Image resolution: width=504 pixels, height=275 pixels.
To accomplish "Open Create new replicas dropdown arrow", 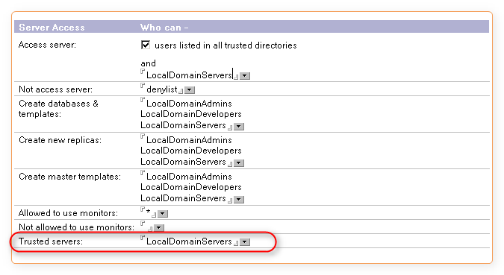I will 239,163.
